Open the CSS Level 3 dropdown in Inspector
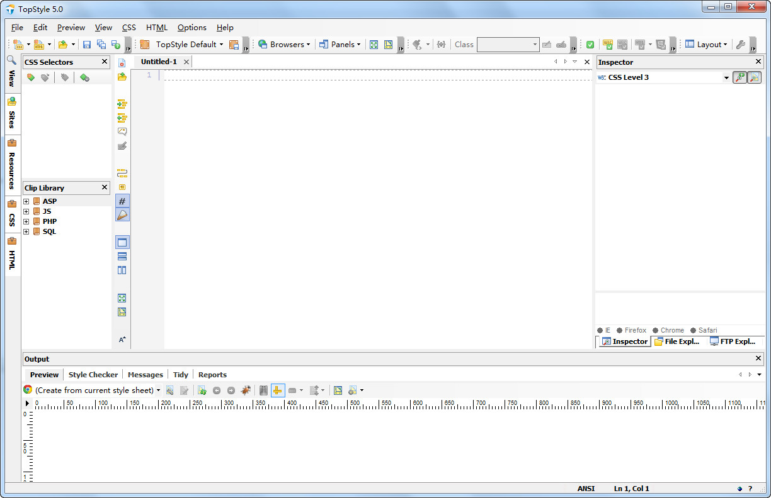This screenshot has width=771, height=498. pos(726,78)
